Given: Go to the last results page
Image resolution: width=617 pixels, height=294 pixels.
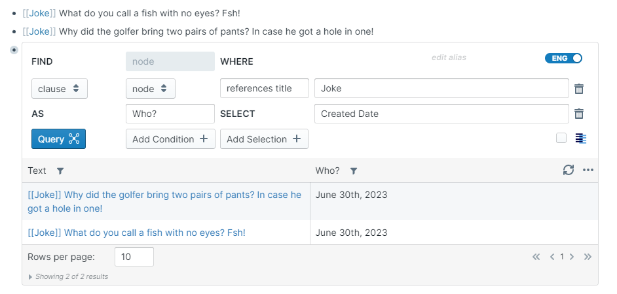Looking at the screenshot, I should 588,257.
